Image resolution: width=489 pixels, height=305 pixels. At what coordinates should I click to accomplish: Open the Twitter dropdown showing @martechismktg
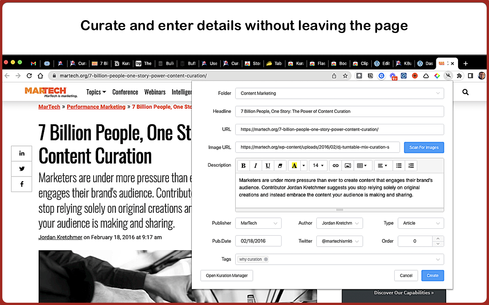(x=340, y=241)
